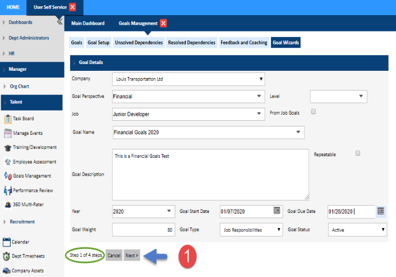Open the Resolved Dependencies sub-tab

192,43
